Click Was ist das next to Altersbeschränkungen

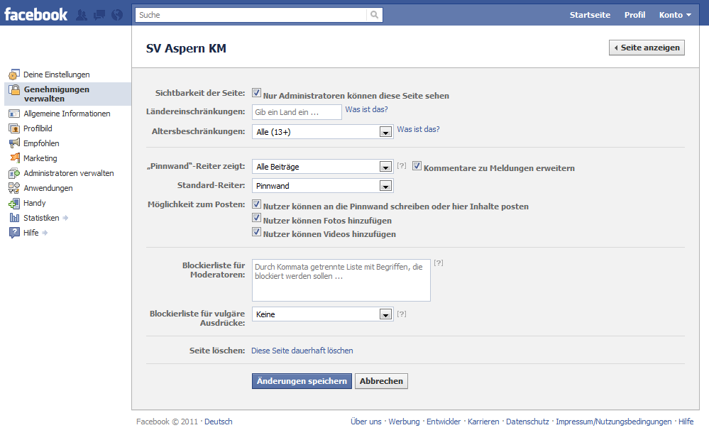coord(418,129)
